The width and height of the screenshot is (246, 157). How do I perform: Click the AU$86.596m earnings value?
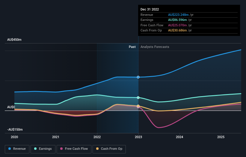click(177, 20)
